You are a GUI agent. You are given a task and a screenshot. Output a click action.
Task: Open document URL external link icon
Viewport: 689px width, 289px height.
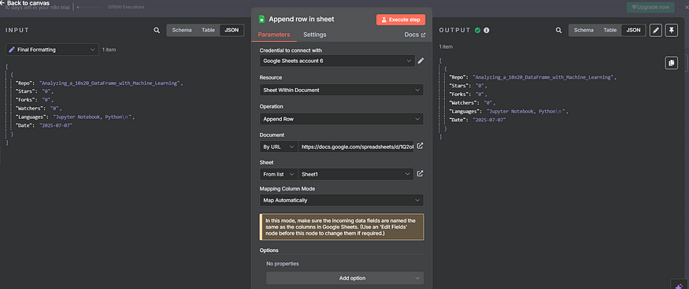[420, 146]
